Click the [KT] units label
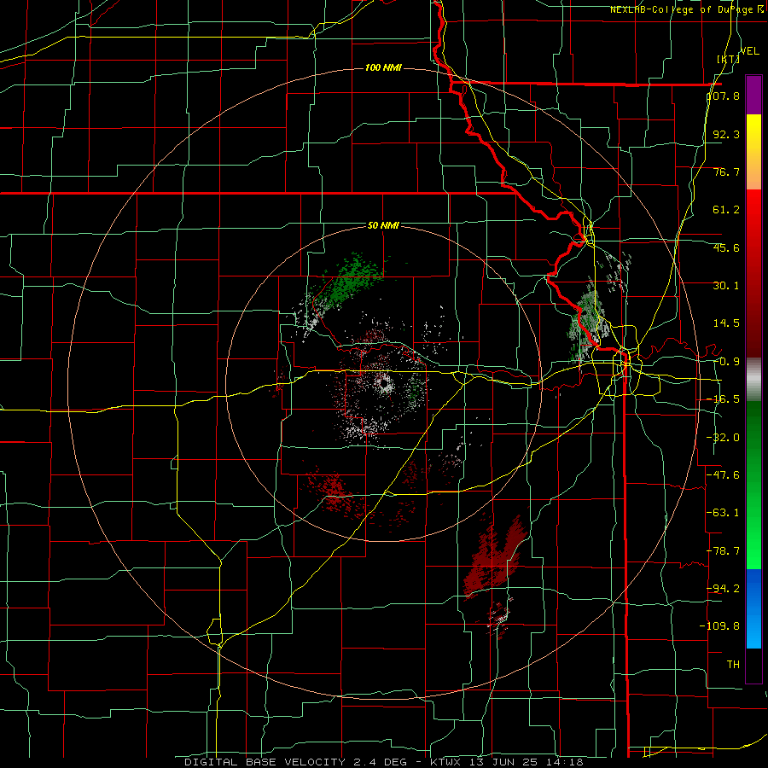768x768 pixels. 729,59
